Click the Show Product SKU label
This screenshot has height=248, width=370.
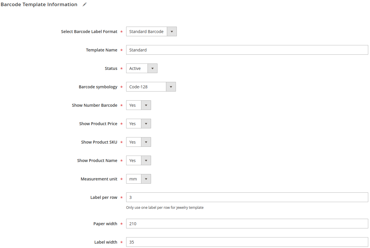click(x=99, y=142)
